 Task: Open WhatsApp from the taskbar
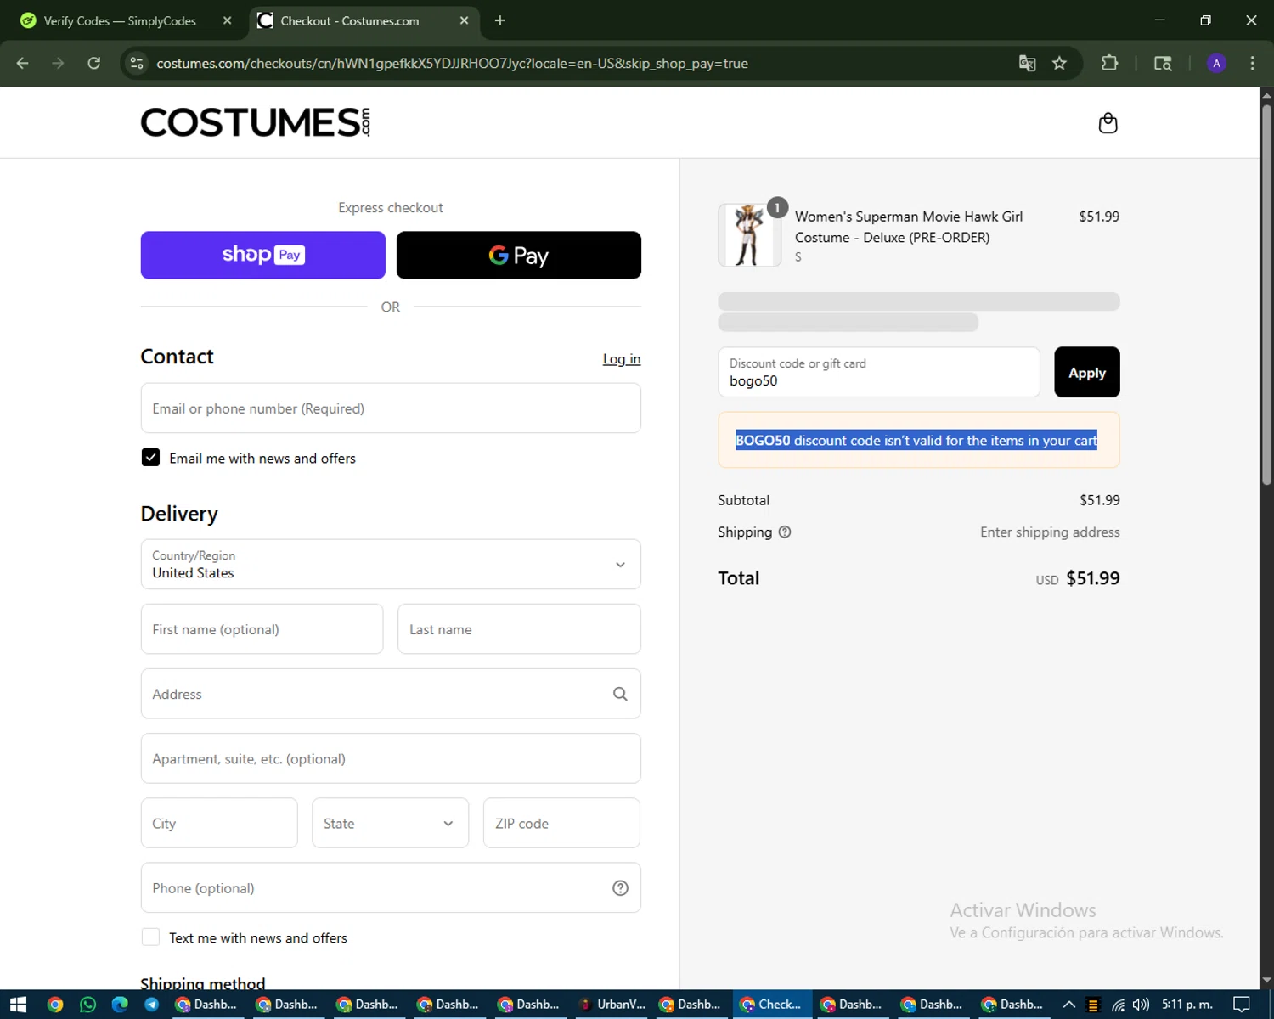pos(87,1005)
